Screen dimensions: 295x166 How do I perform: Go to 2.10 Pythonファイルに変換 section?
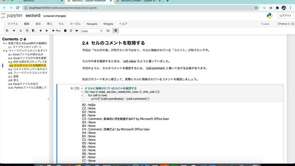[27, 88]
